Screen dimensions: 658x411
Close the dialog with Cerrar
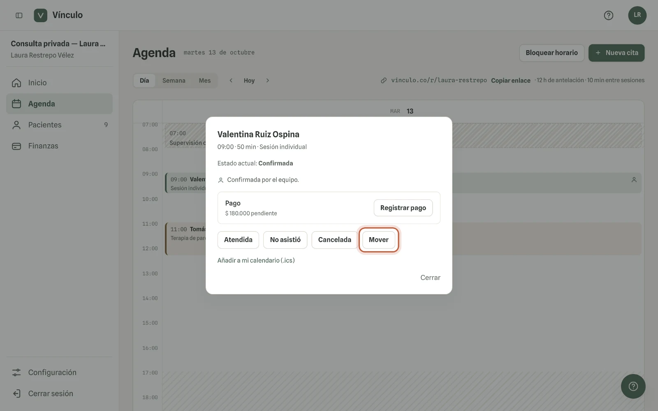pyautogui.click(x=430, y=278)
